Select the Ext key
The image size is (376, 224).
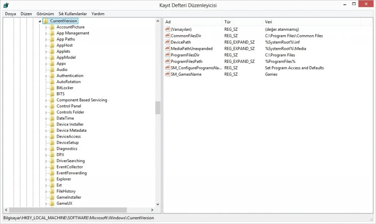59,185
